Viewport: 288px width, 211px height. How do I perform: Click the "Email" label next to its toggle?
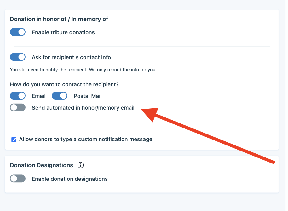pos(38,96)
